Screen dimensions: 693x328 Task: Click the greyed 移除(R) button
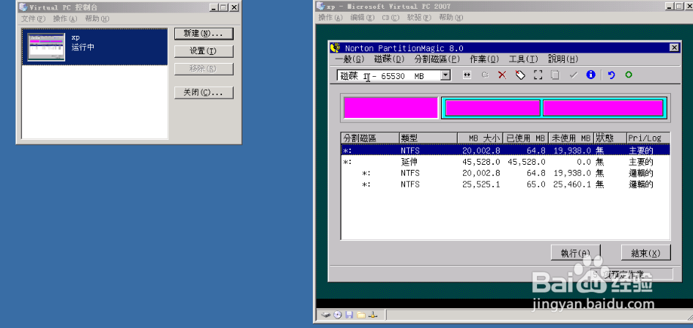click(x=204, y=69)
